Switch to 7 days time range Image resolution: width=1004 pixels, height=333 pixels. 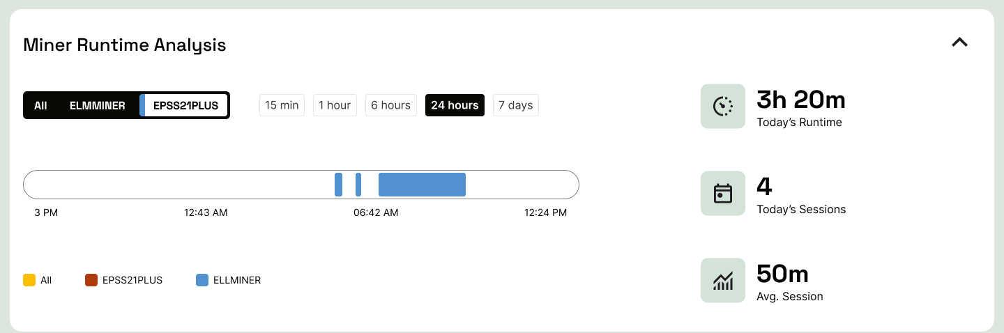coord(515,105)
